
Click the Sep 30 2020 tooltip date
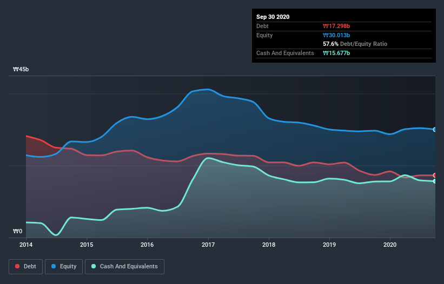coord(273,17)
